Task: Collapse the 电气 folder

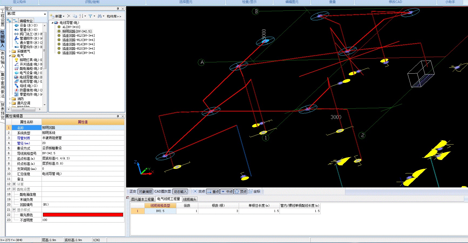Action: point(10,56)
